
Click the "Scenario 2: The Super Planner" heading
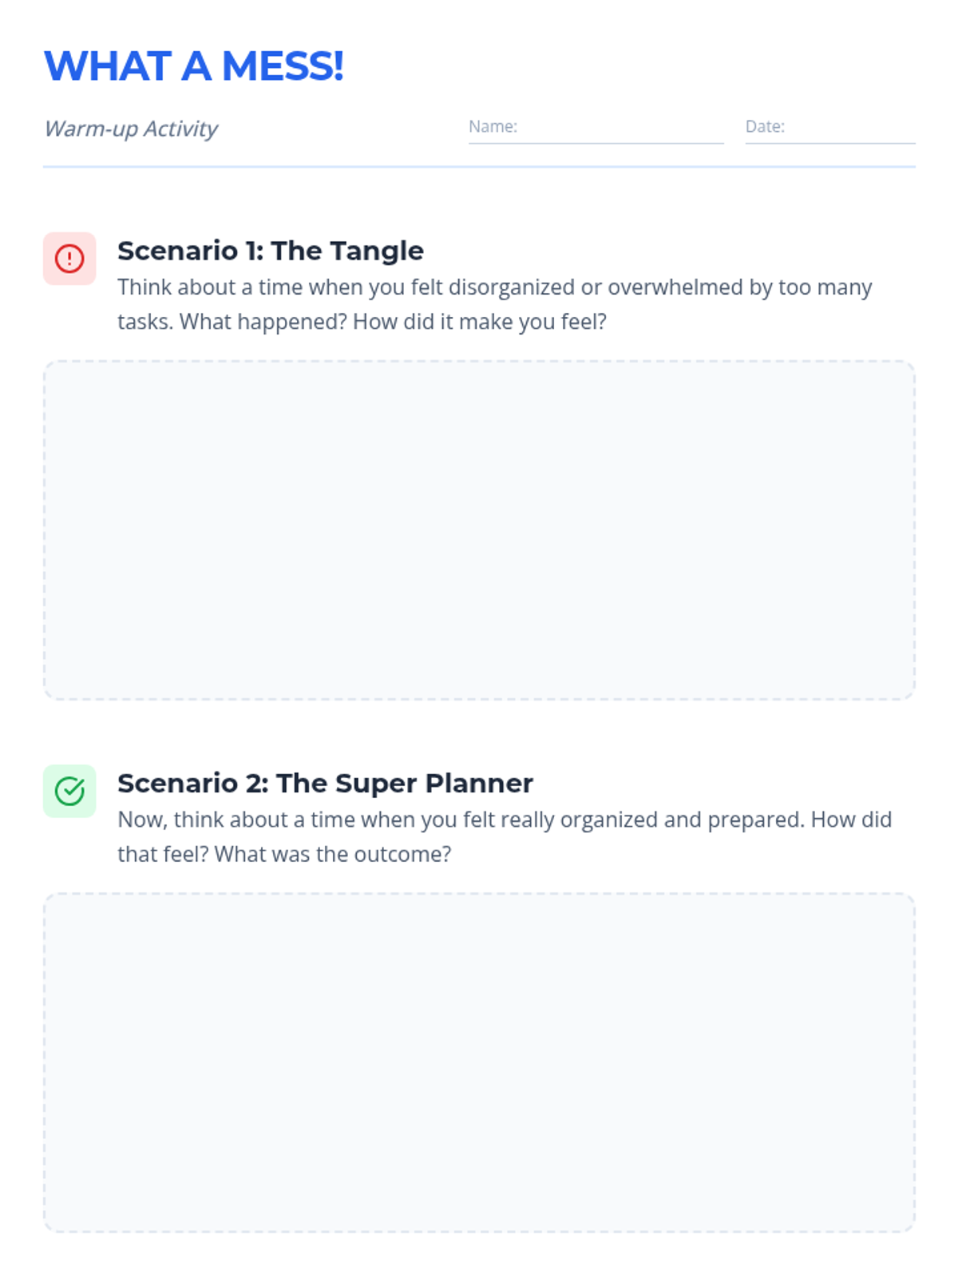coord(325,784)
